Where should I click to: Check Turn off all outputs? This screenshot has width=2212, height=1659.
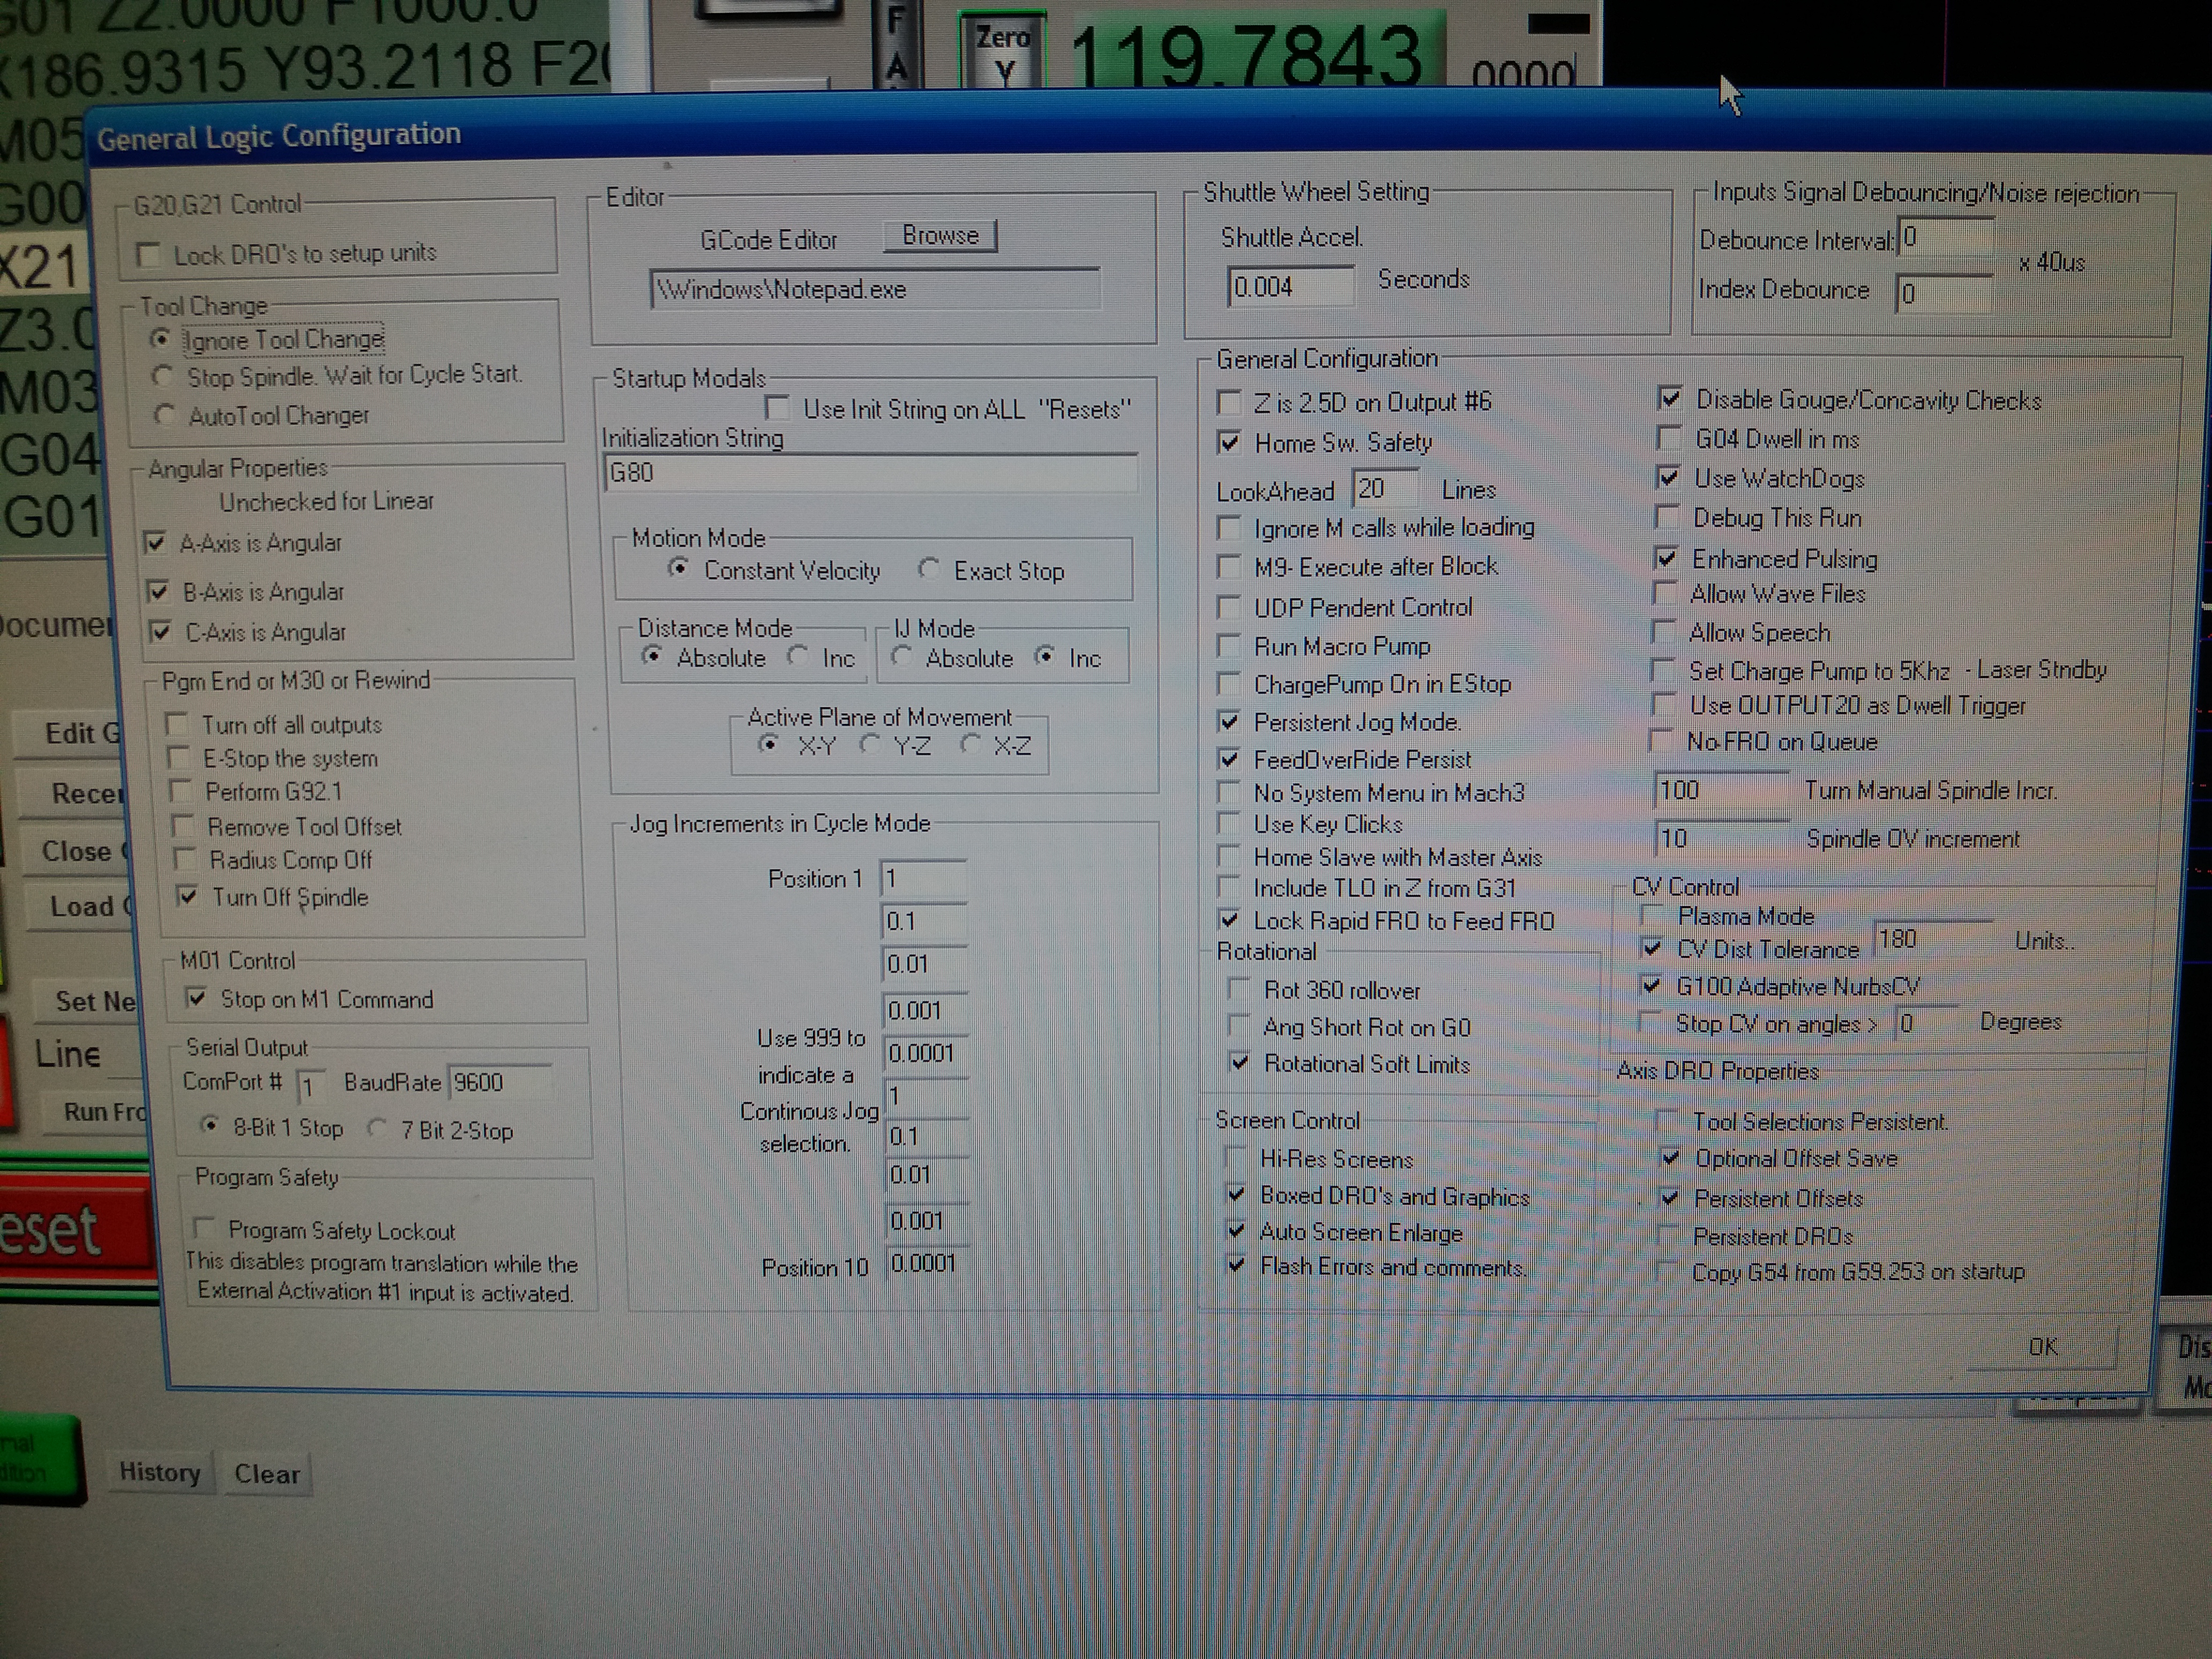177,723
